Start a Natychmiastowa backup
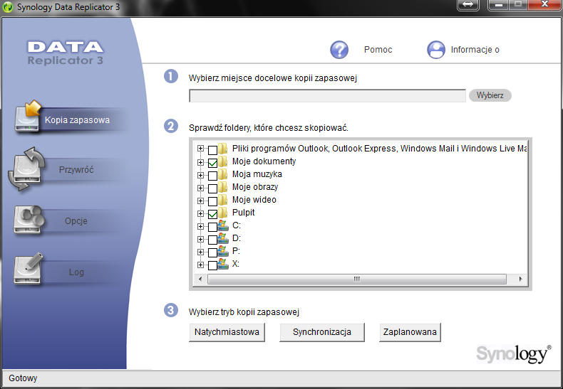The width and height of the screenshot is (563, 389). click(227, 332)
